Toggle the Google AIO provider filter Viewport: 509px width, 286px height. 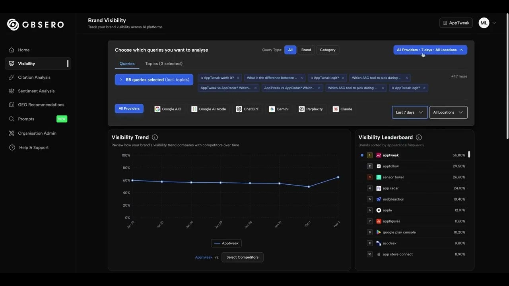point(168,109)
